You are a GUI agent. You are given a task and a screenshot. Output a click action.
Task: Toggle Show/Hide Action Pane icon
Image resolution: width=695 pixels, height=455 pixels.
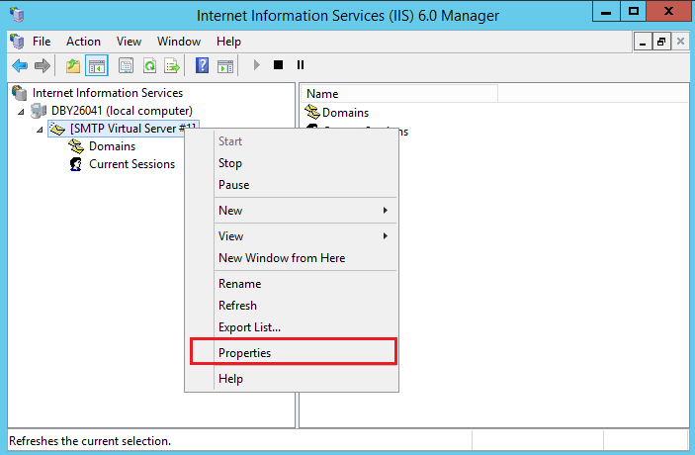point(225,65)
